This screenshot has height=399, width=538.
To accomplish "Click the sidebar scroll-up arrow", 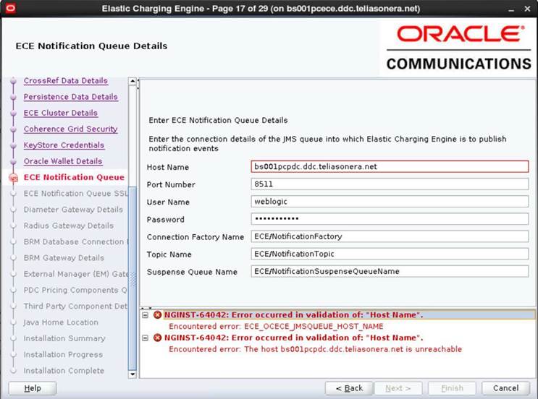I will coord(133,82).
